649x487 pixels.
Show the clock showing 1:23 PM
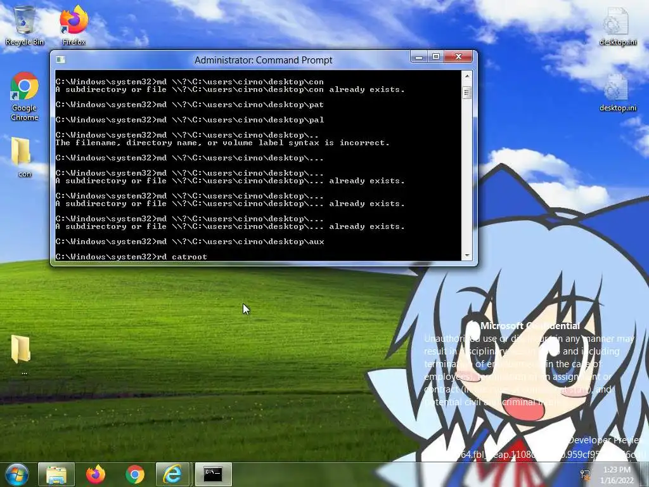click(x=617, y=475)
